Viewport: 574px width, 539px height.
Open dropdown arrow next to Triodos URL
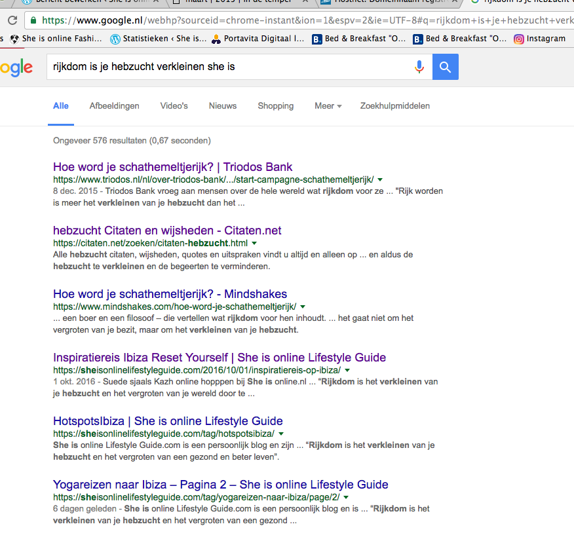click(x=380, y=179)
